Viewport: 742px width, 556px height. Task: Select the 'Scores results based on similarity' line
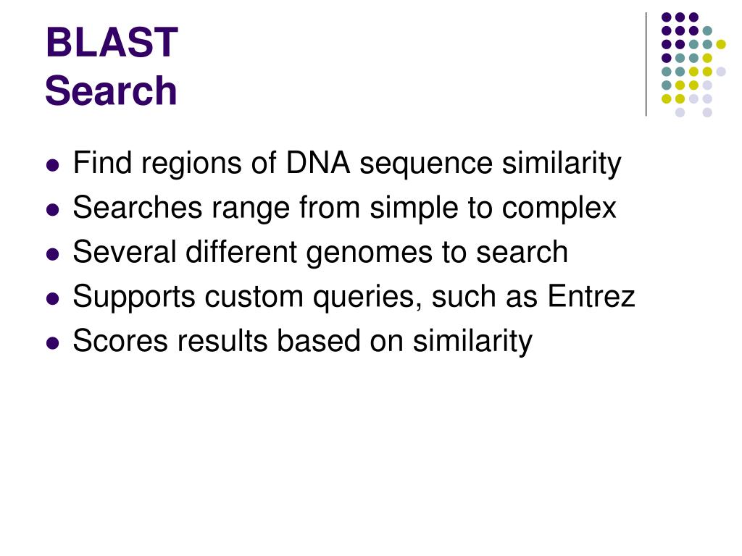pos(302,342)
